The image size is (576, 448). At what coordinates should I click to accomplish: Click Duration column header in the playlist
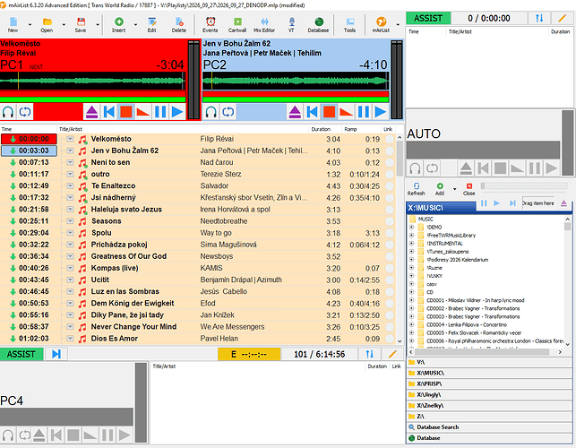321,129
